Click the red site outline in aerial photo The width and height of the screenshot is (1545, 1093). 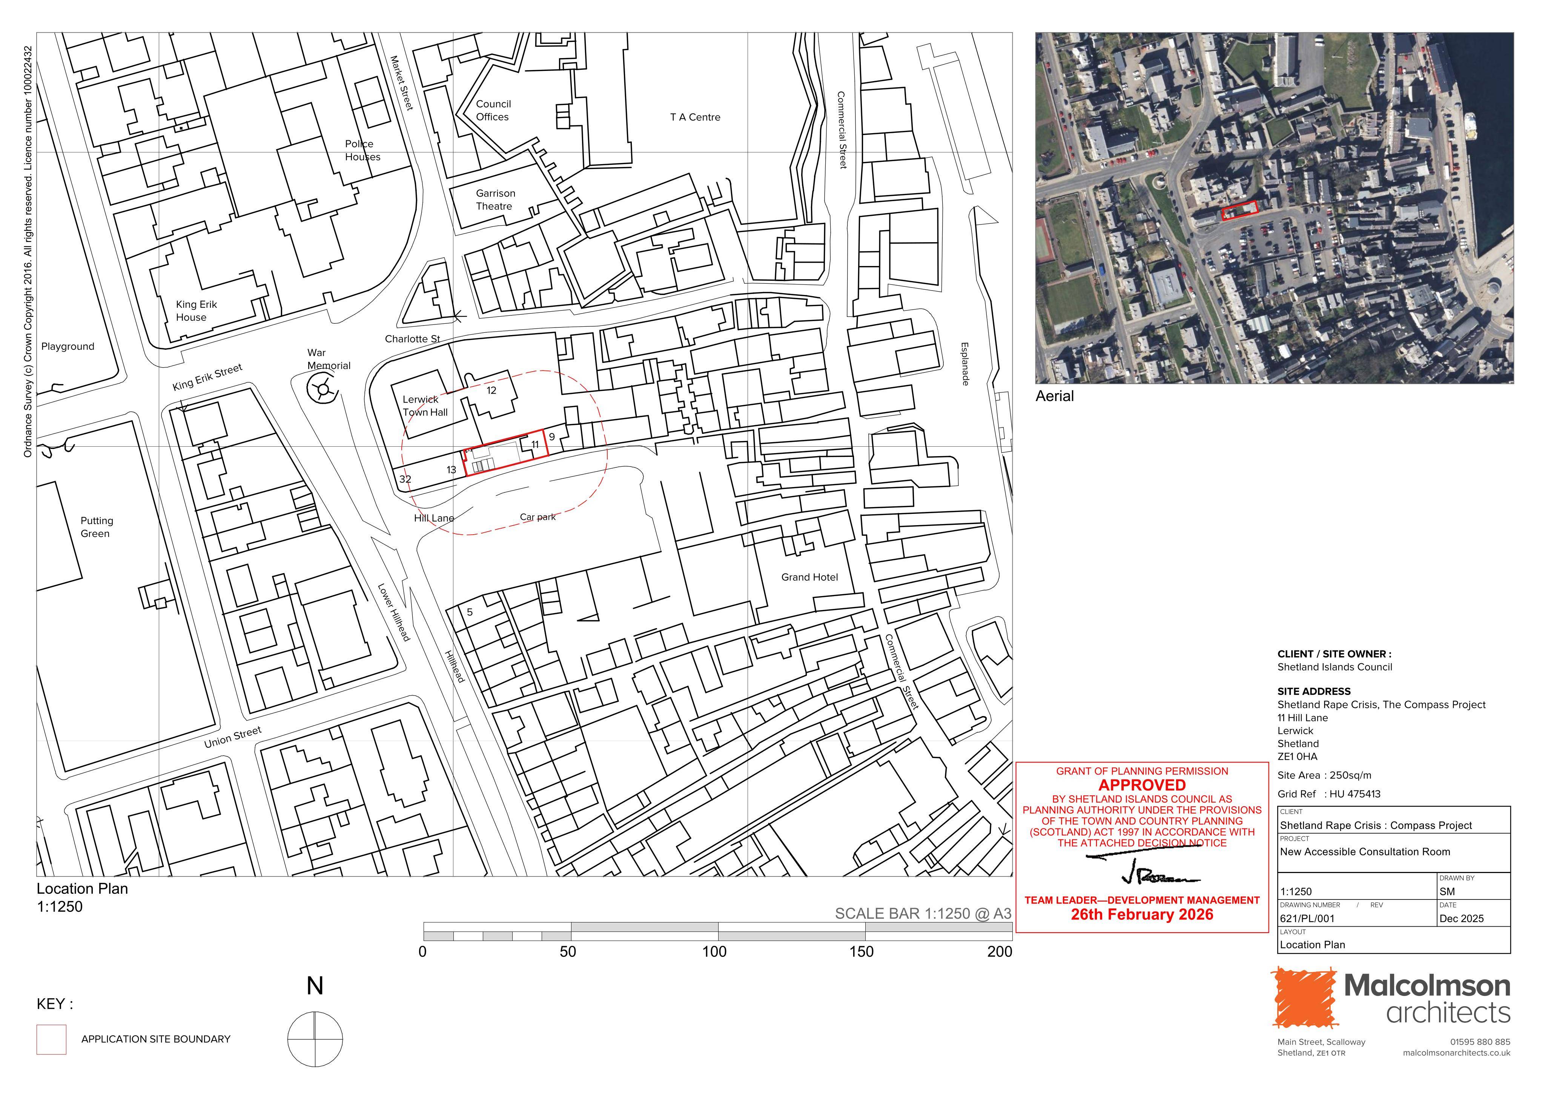(1239, 211)
